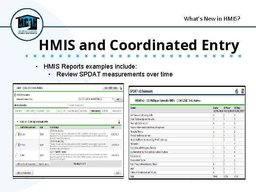Print the SPDAT v2 Summary

[x=236, y=91]
